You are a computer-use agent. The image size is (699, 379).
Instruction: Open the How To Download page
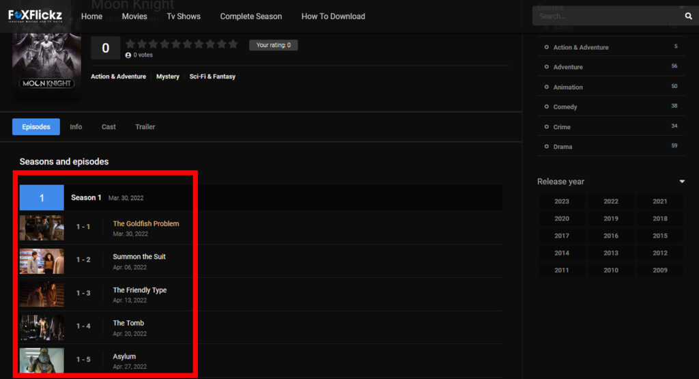coord(333,16)
